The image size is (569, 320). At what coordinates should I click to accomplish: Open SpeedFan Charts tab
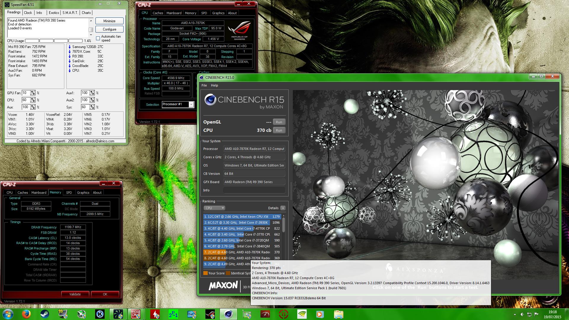tap(86, 13)
